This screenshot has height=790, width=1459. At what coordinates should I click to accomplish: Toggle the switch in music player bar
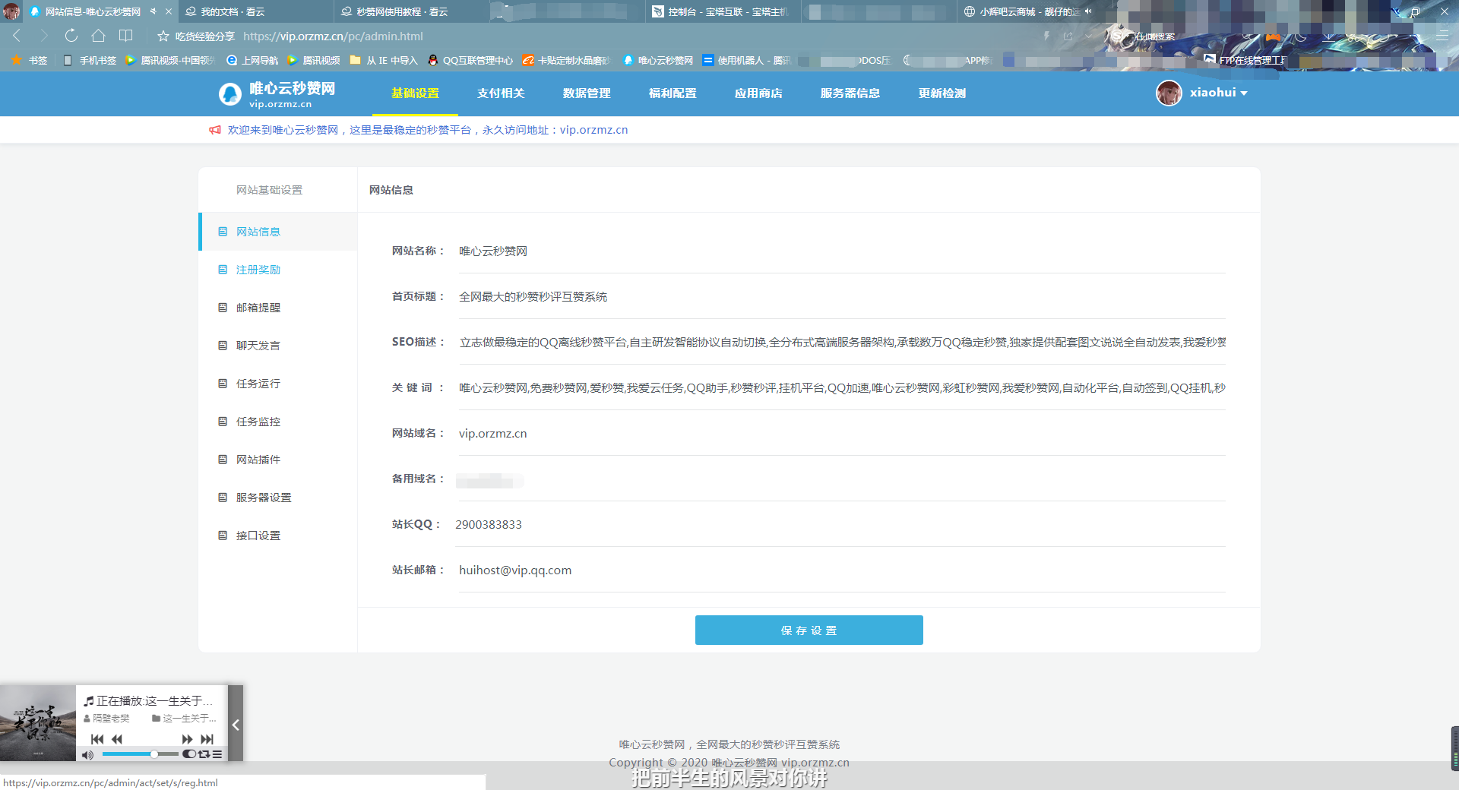189,754
